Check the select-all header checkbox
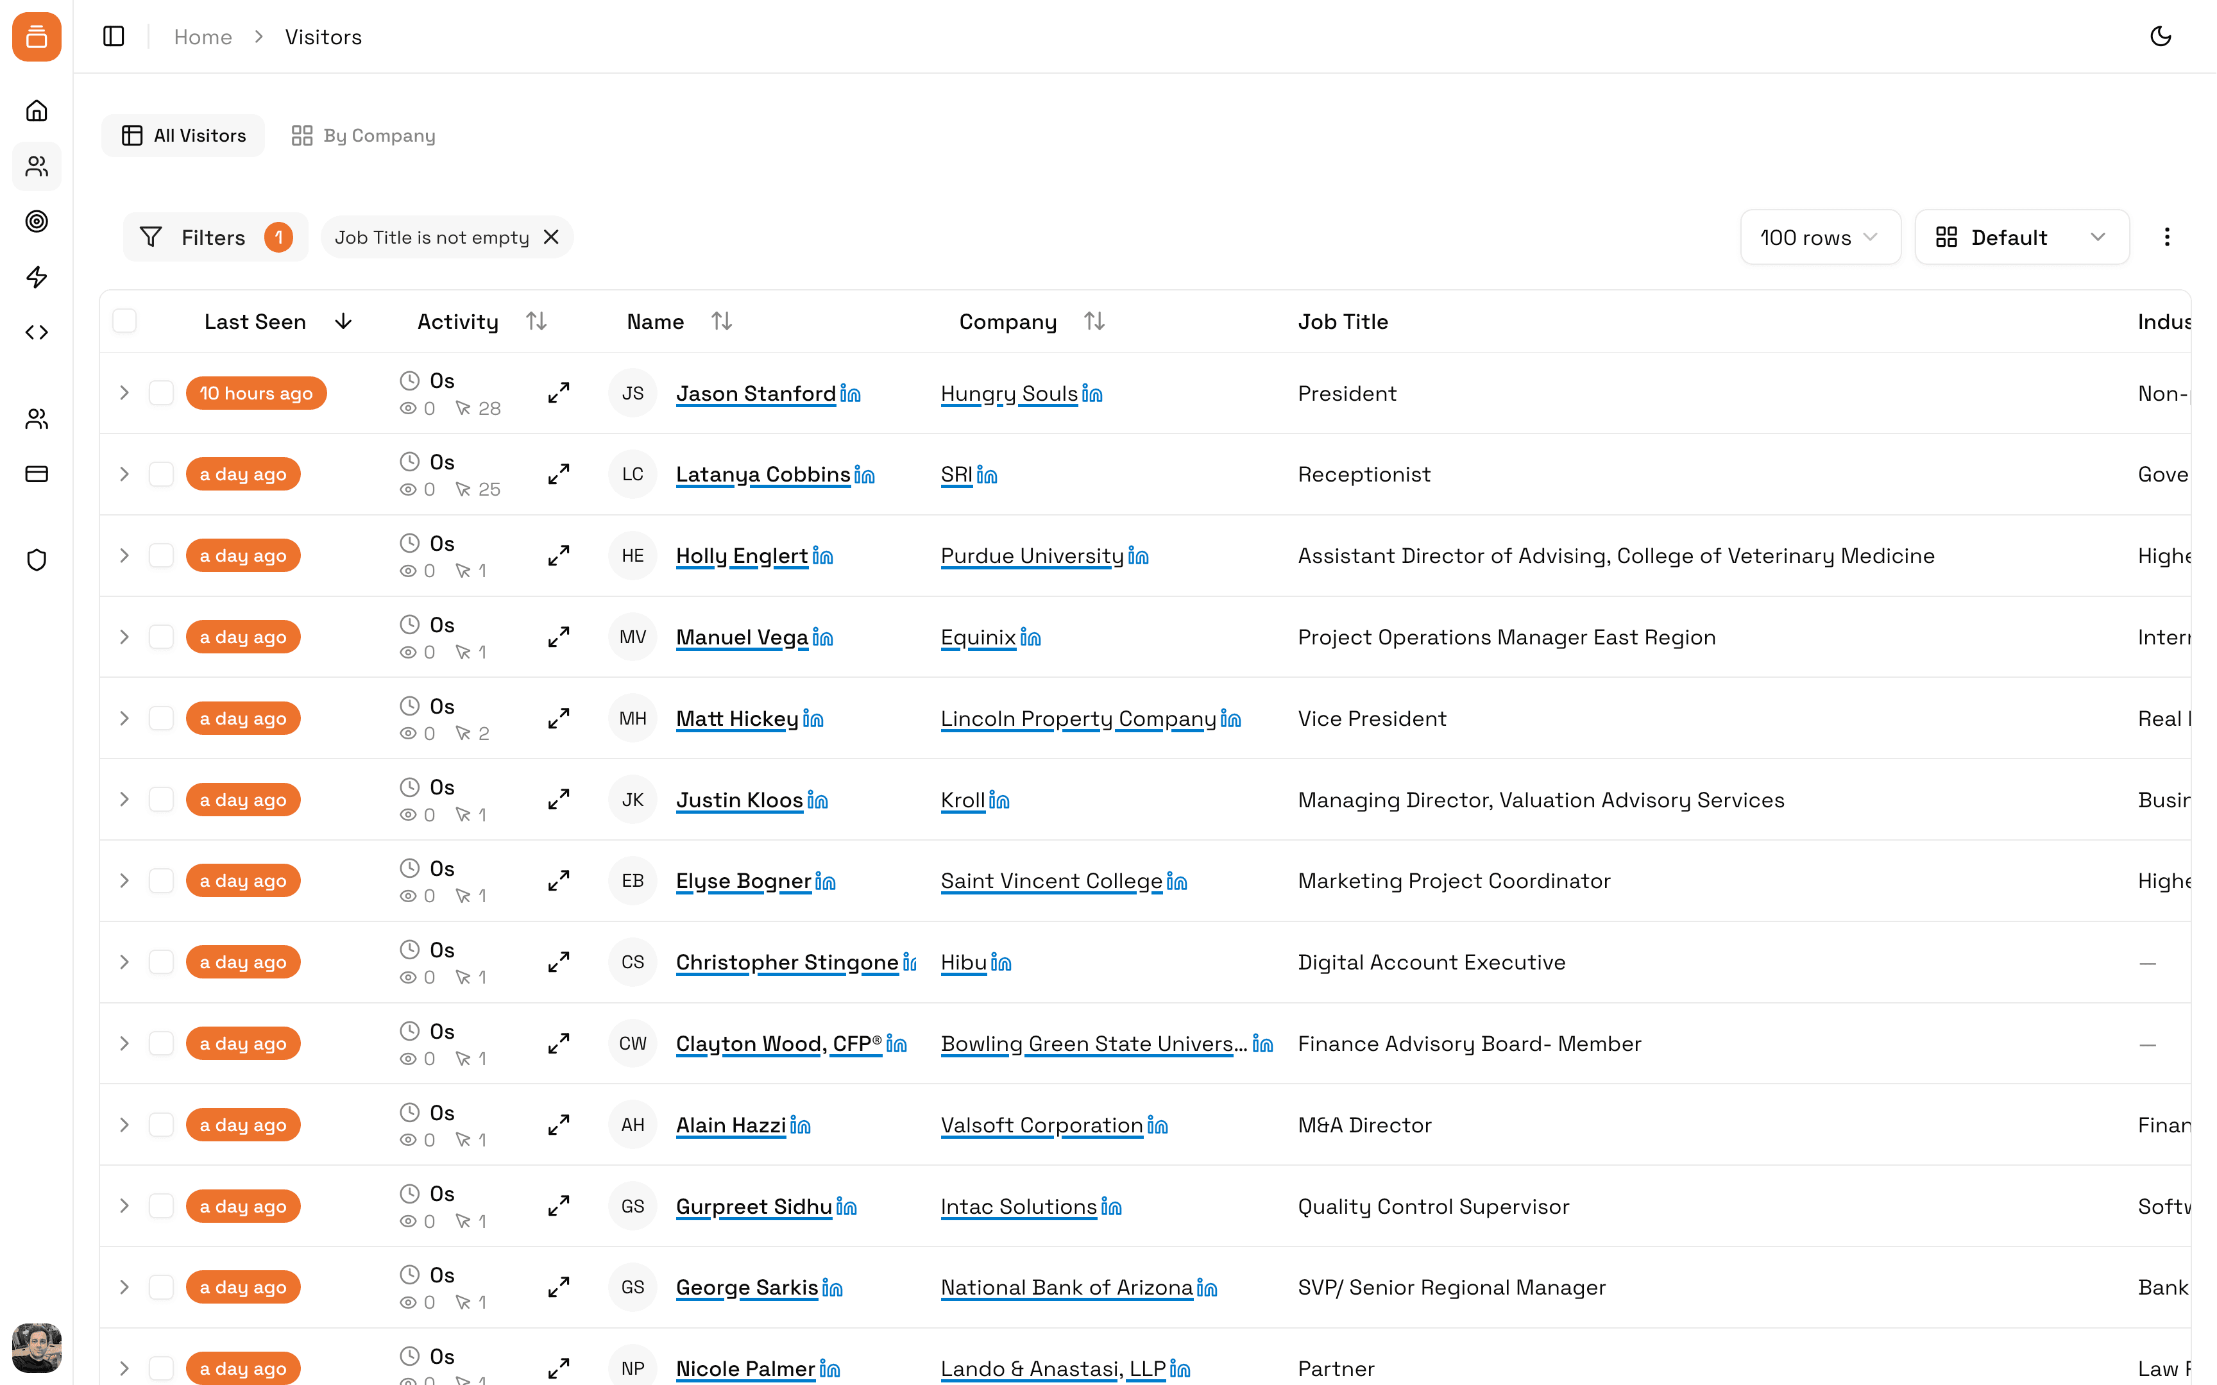Screen dimensions: 2217x1385 (124, 321)
